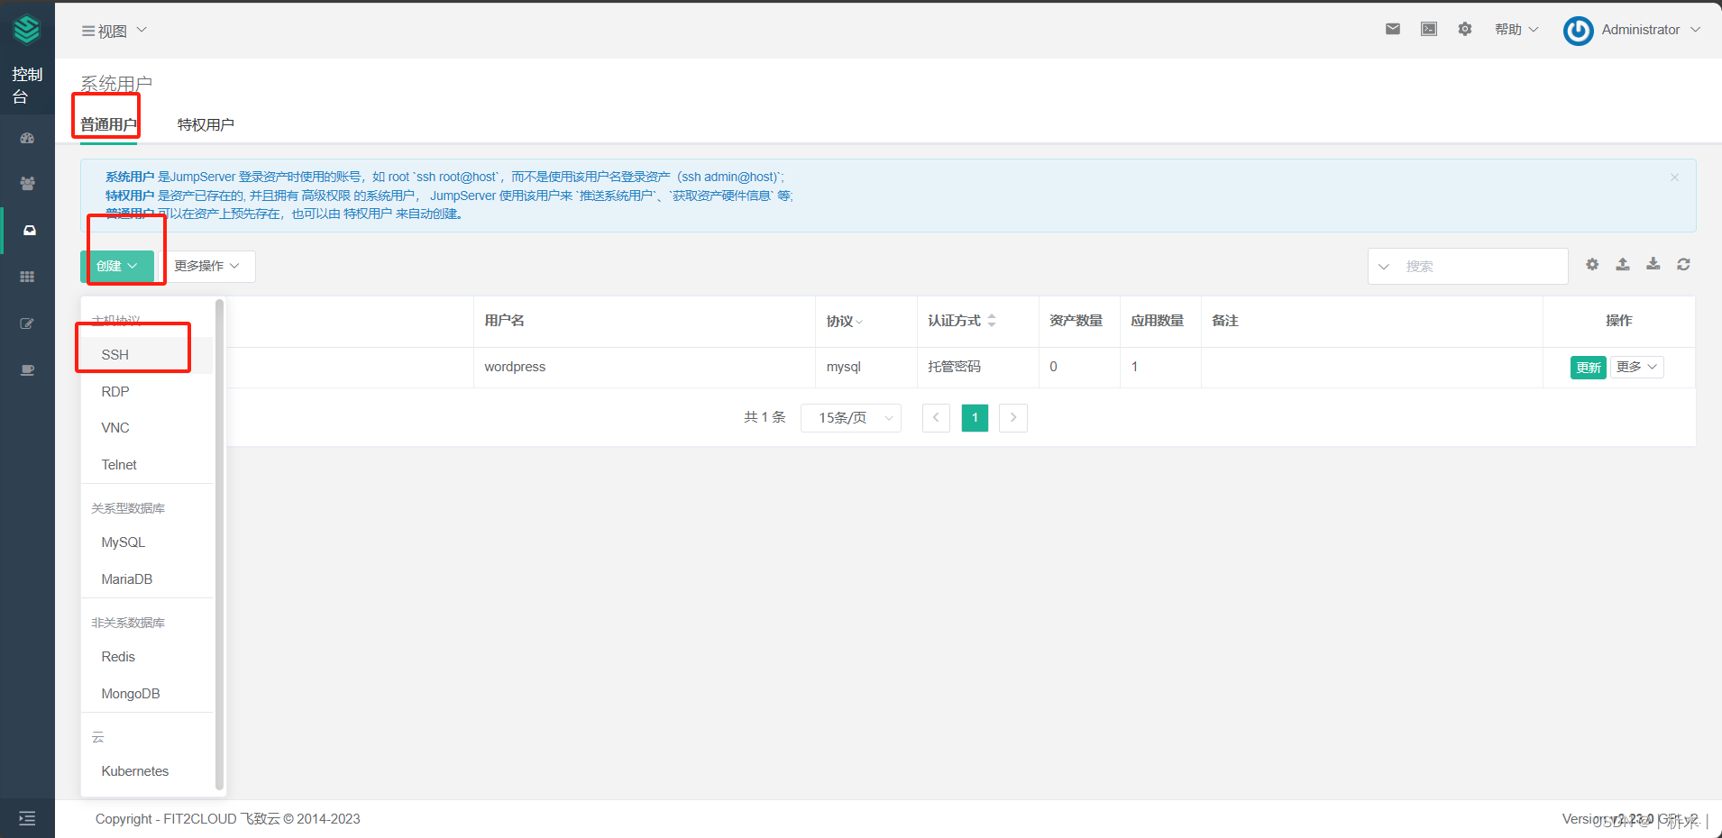Close the blue info banner
Viewport: 1722px width, 838px height.
pyautogui.click(x=1674, y=178)
